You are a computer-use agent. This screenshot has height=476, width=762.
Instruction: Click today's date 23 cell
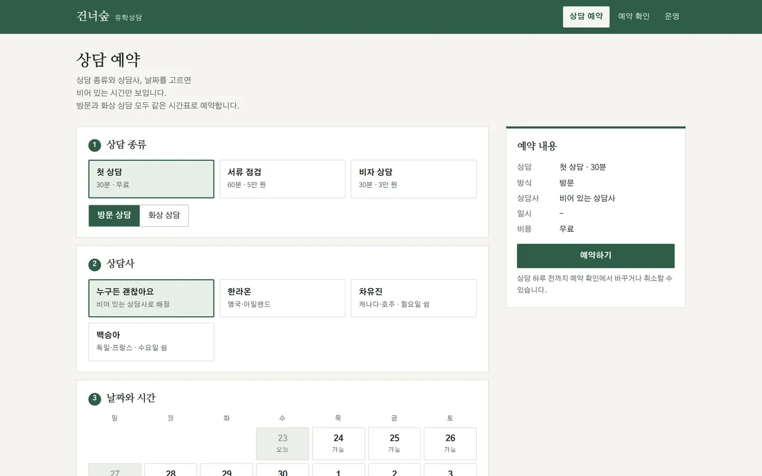pyautogui.click(x=282, y=443)
